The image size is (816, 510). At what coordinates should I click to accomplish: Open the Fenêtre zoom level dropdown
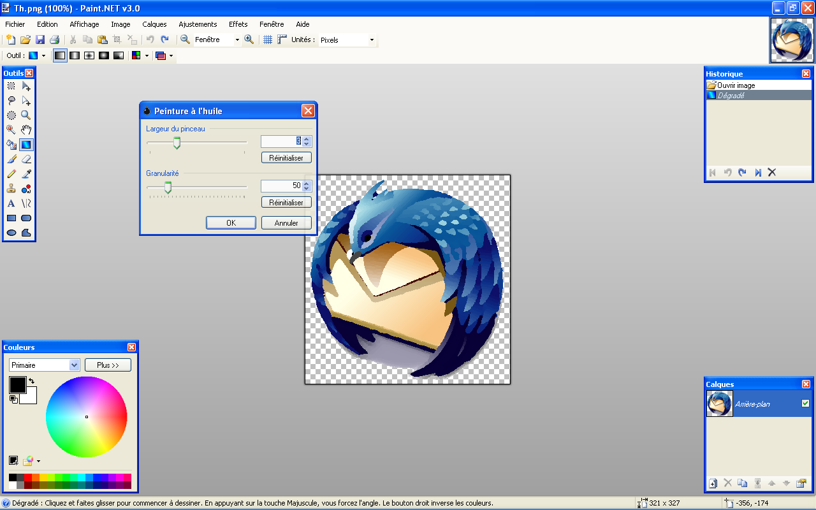tap(237, 40)
